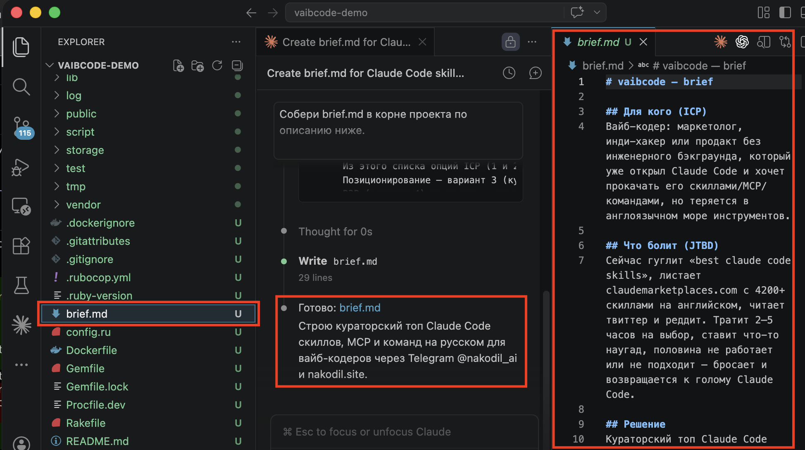
Task: Go back using the title bar arrow
Action: 251,13
